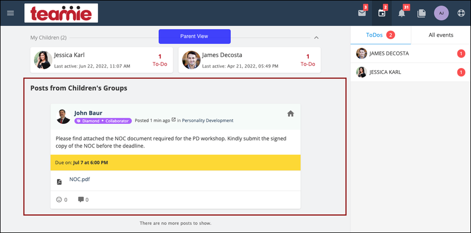Click Jessica Karl's 1 To-Do count
This screenshot has height=233, width=471.
(x=160, y=60)
